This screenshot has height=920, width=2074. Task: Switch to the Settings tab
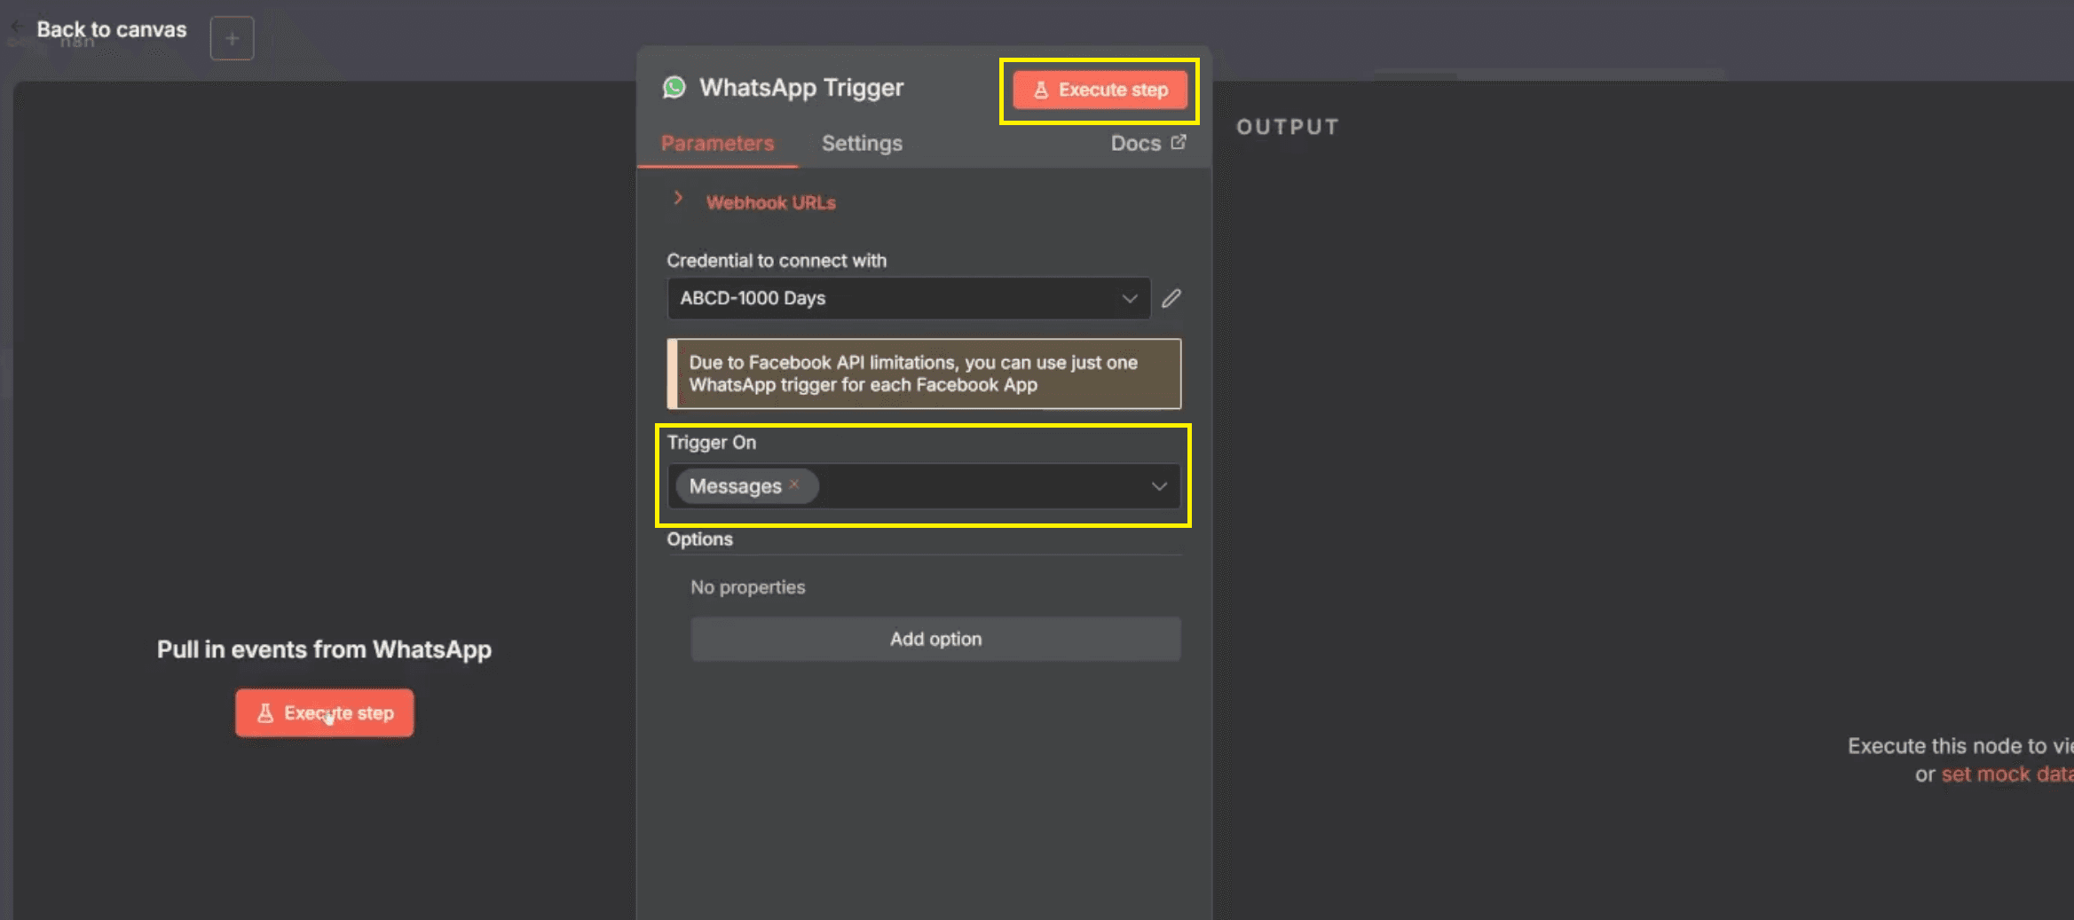coord(861,143)
